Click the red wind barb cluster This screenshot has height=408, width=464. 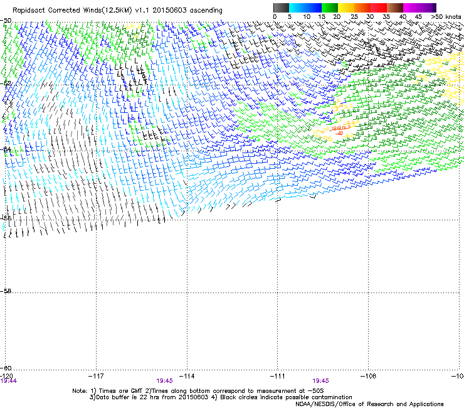tap(339, 129)
